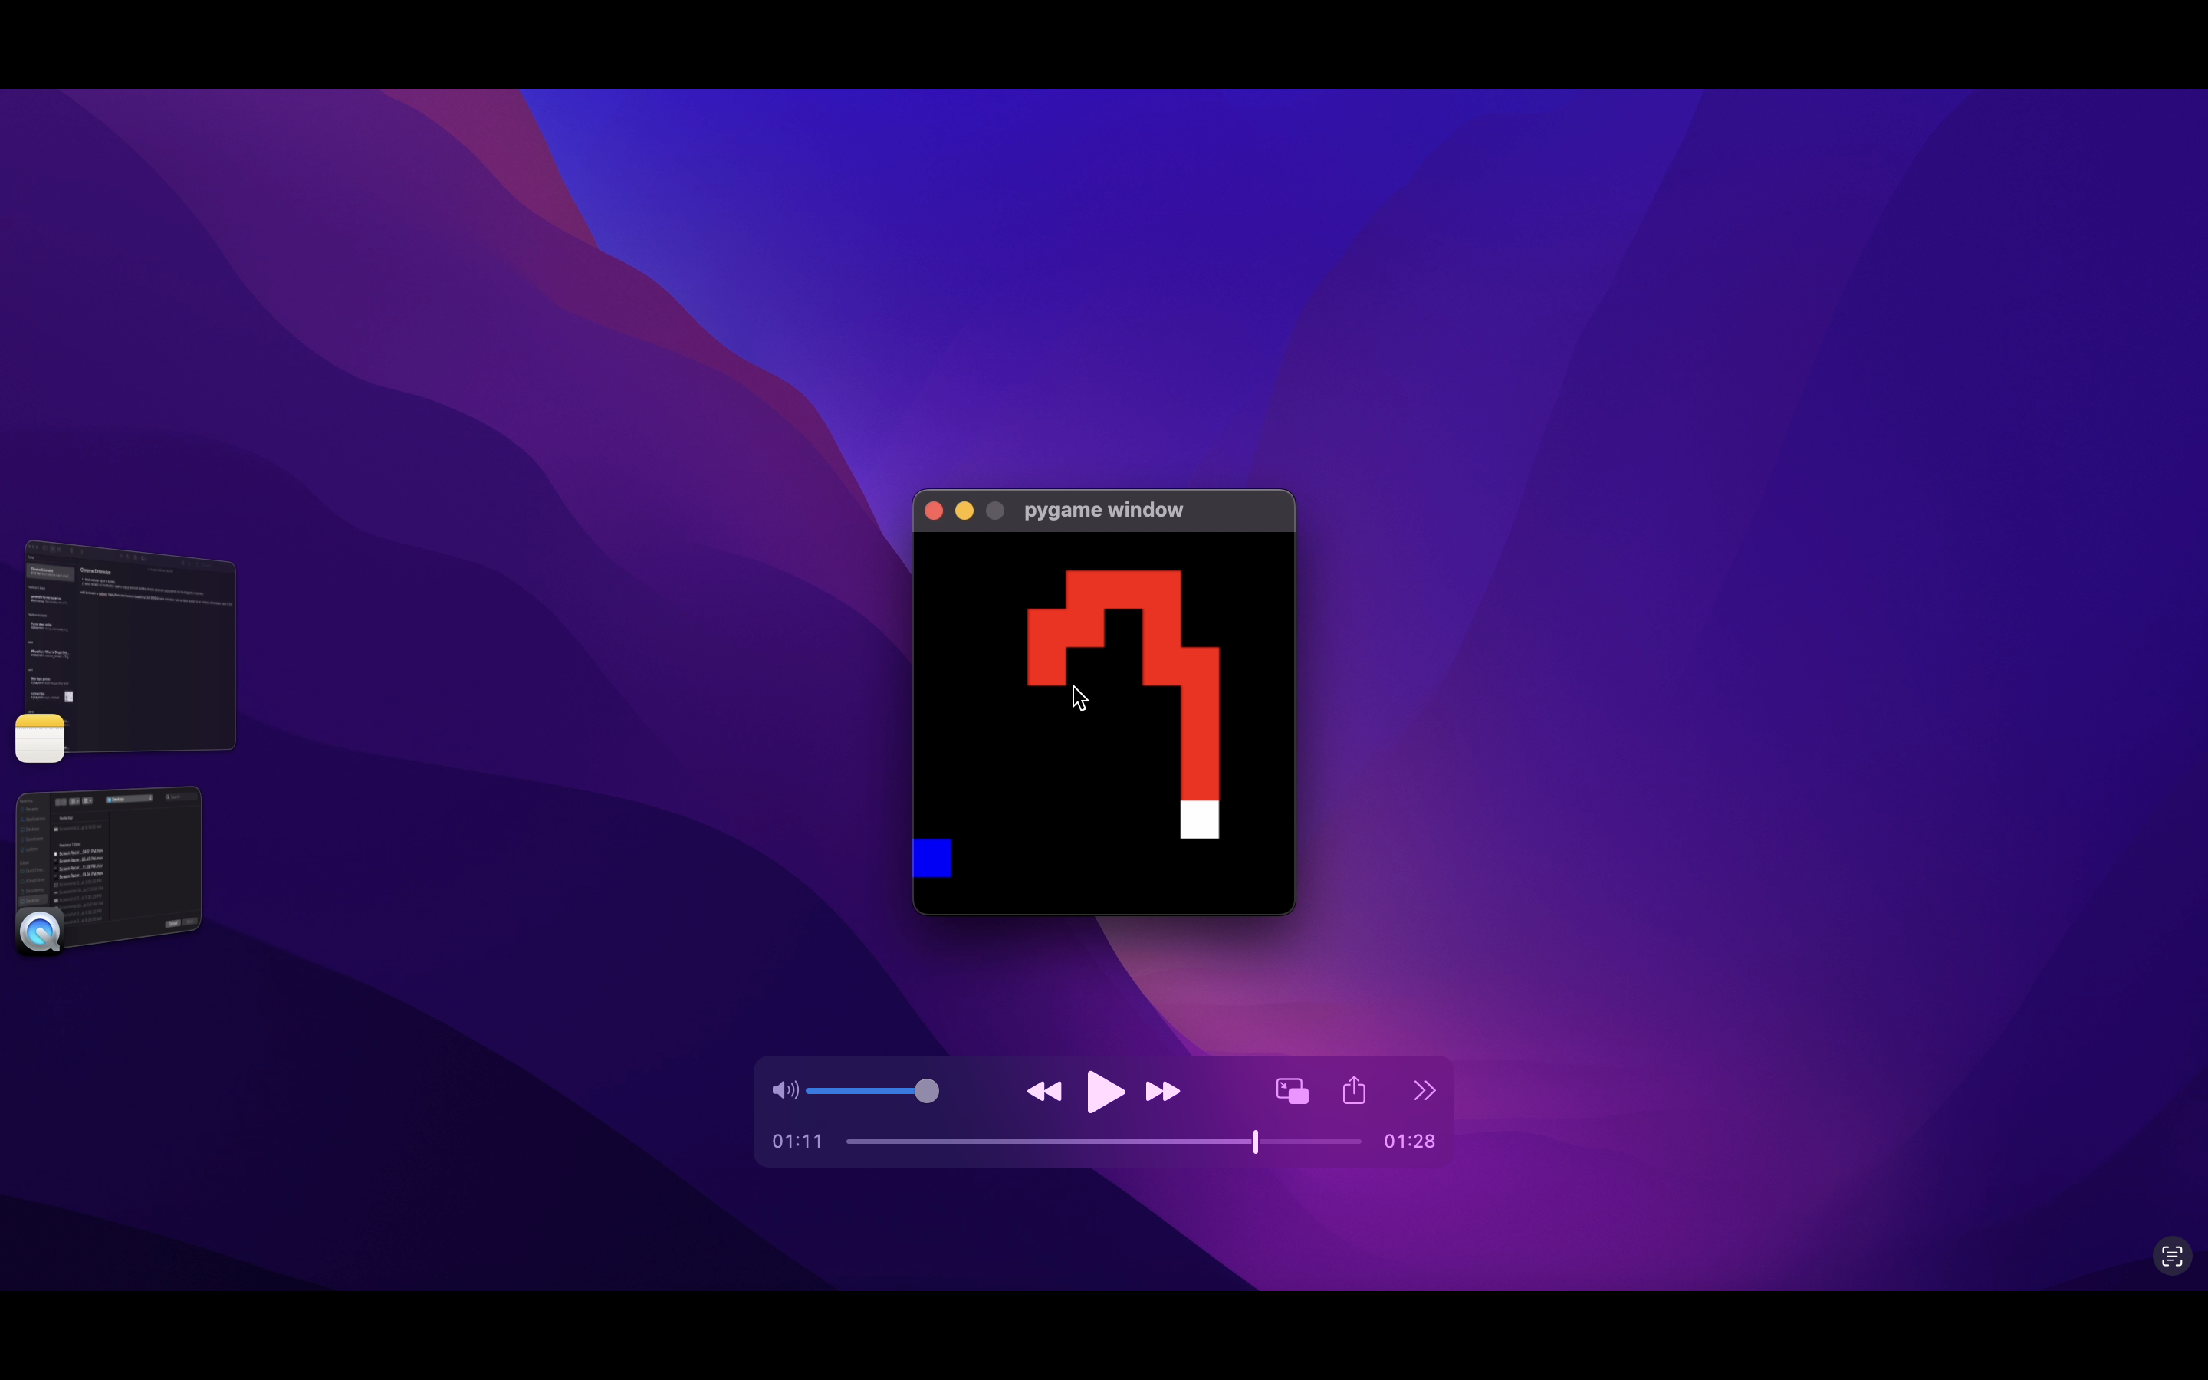
Task: Click the Notes app icon
Action: pyautogui.click(x=40, y=738)
